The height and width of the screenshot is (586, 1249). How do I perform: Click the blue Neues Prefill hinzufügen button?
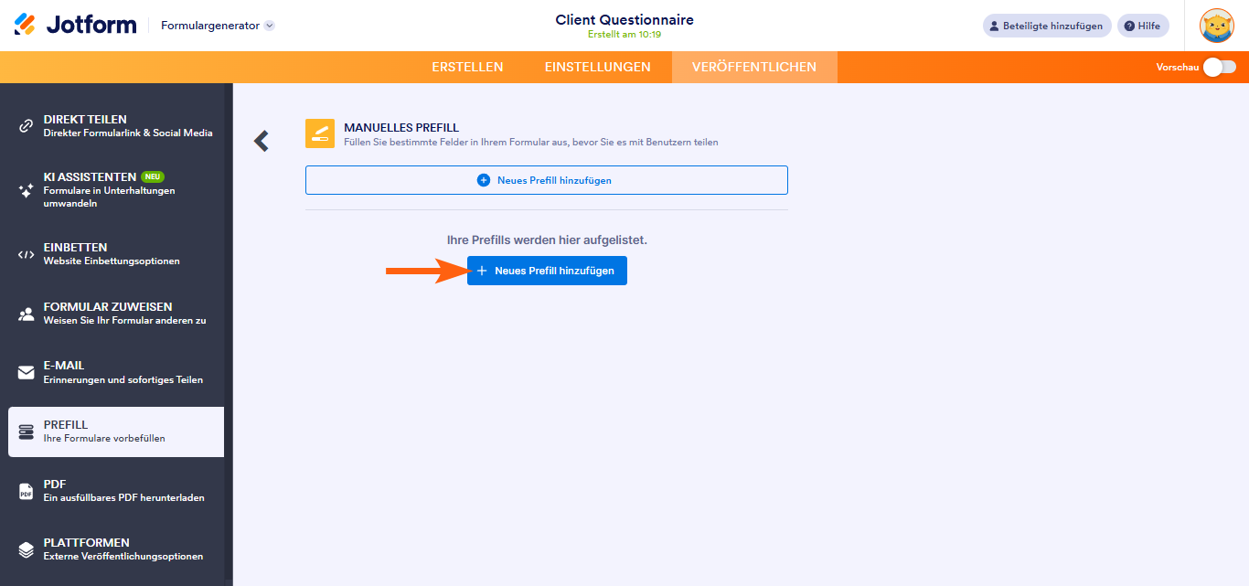click(x=547, y=271)
